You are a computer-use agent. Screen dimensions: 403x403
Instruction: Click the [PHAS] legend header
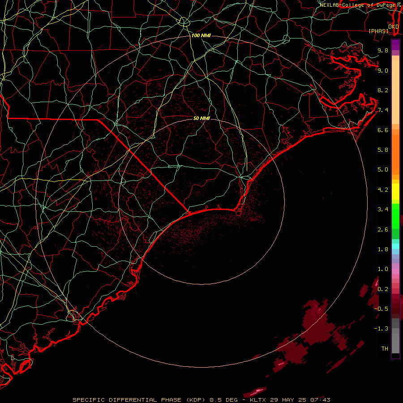pyautogui.click(x=378, y=31)
